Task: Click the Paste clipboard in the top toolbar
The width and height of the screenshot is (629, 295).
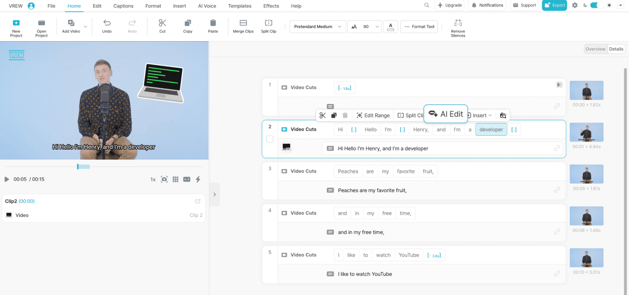Action: [213, 23]
